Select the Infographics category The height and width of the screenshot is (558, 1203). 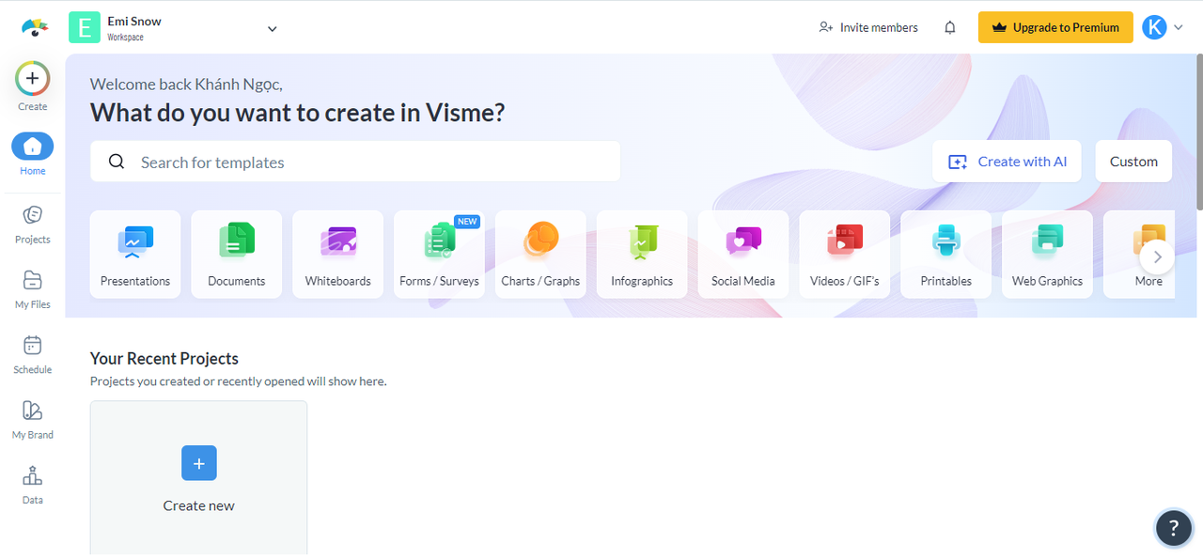point(642,255)
